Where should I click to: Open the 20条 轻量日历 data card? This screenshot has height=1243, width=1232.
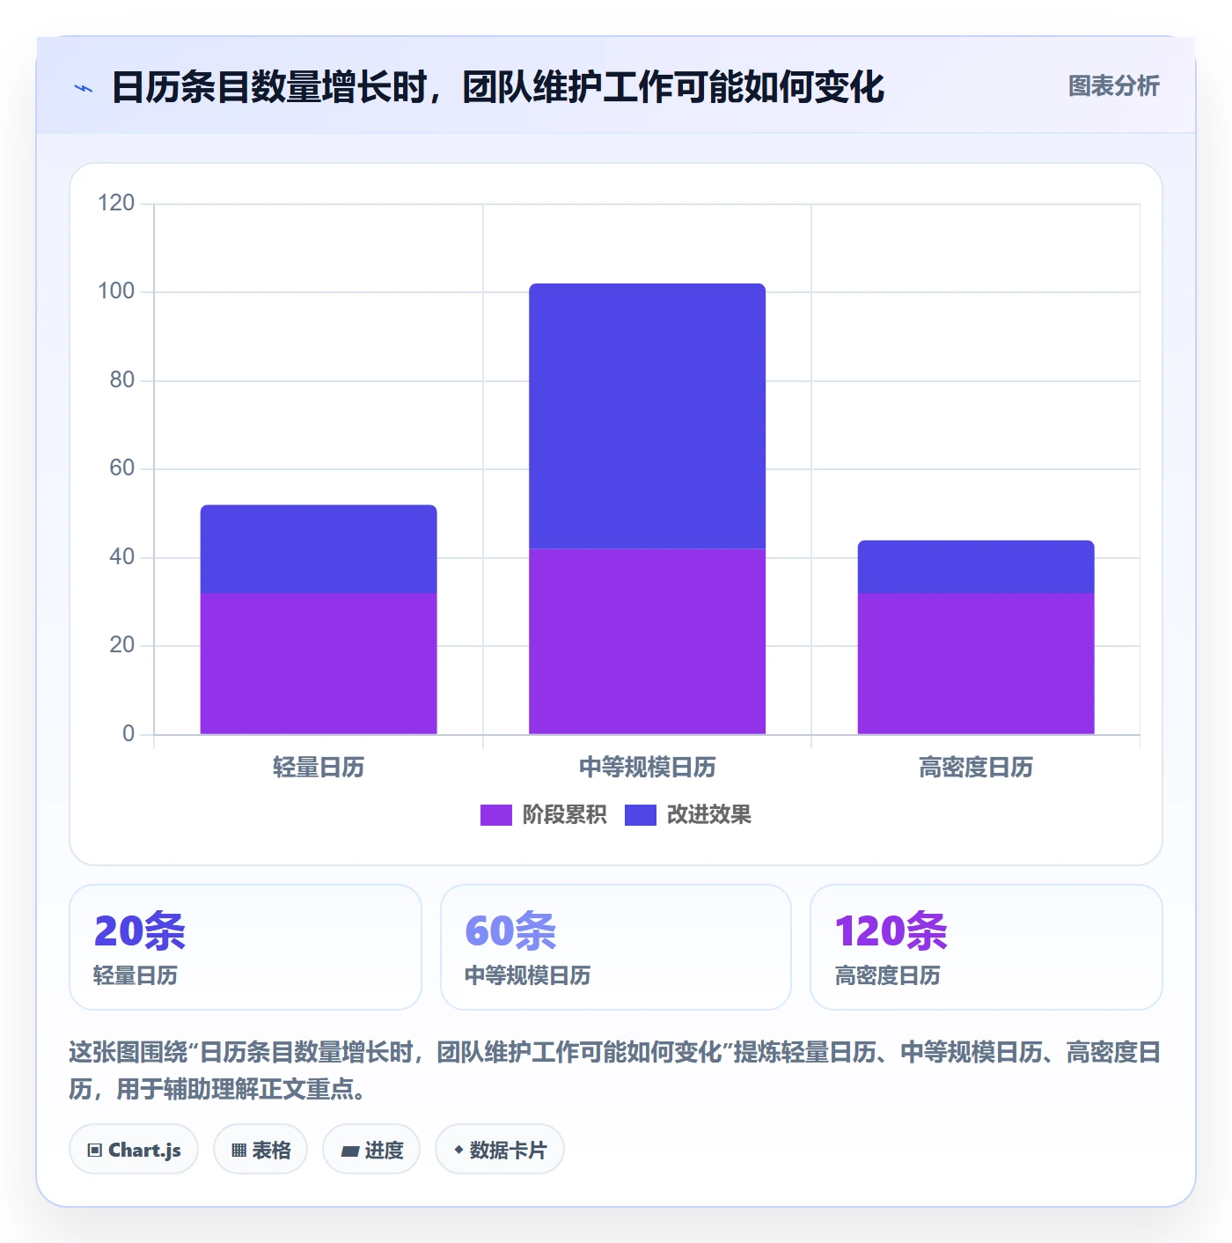(x=246, y=947)
